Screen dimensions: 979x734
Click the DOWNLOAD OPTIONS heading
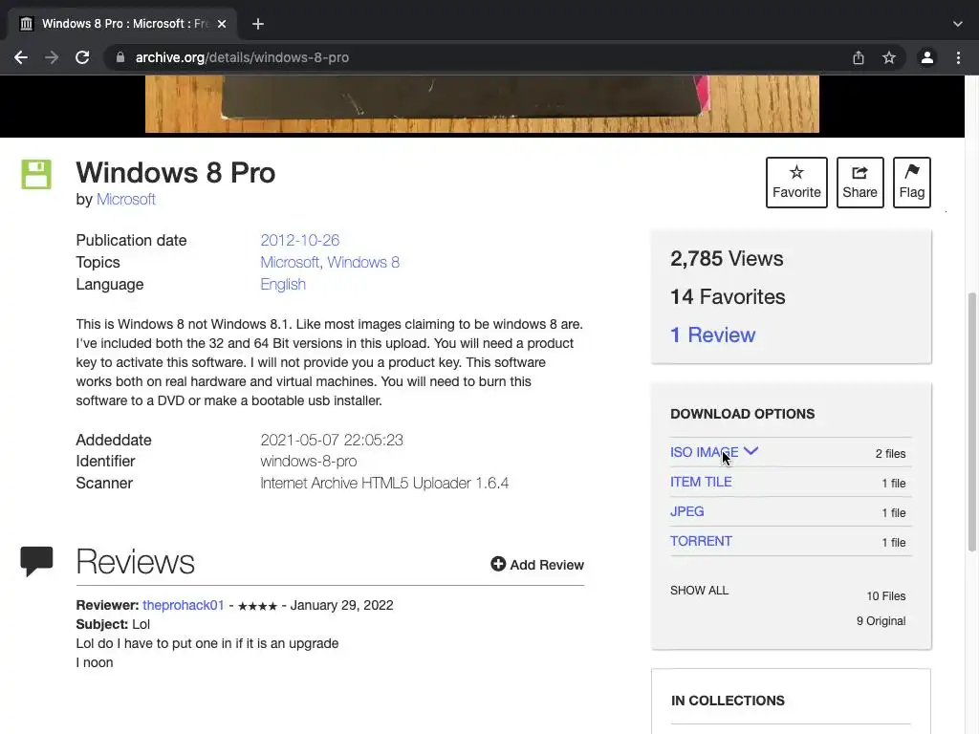(x=742, y=414)
